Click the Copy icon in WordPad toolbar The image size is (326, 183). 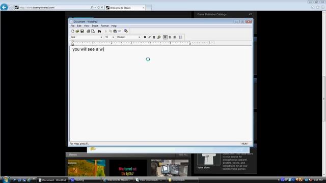pyautogui.click(x=110, y=31)
